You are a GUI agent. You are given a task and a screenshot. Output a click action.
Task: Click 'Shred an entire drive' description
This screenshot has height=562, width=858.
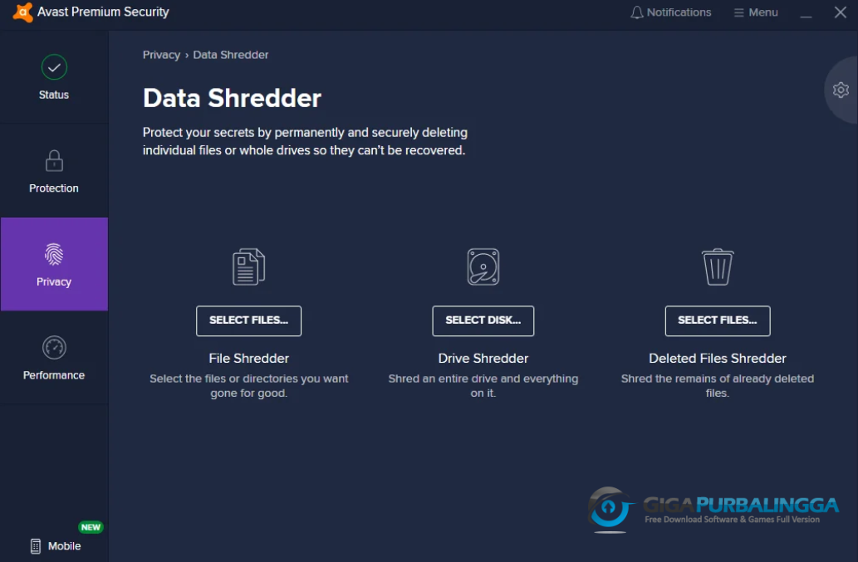coord(483,385)
